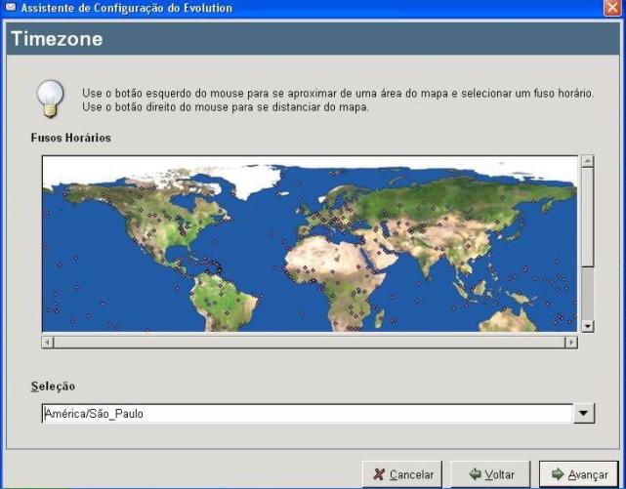The height and width of the screenshot is (489, 626).
Task: Go back with the Voltar button
Action: (x=490, y=474)
